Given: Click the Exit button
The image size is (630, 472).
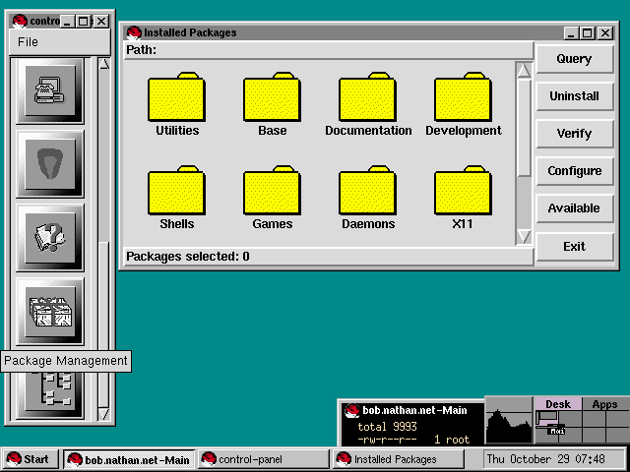Looking at the screenshot, I should [575, 247].
